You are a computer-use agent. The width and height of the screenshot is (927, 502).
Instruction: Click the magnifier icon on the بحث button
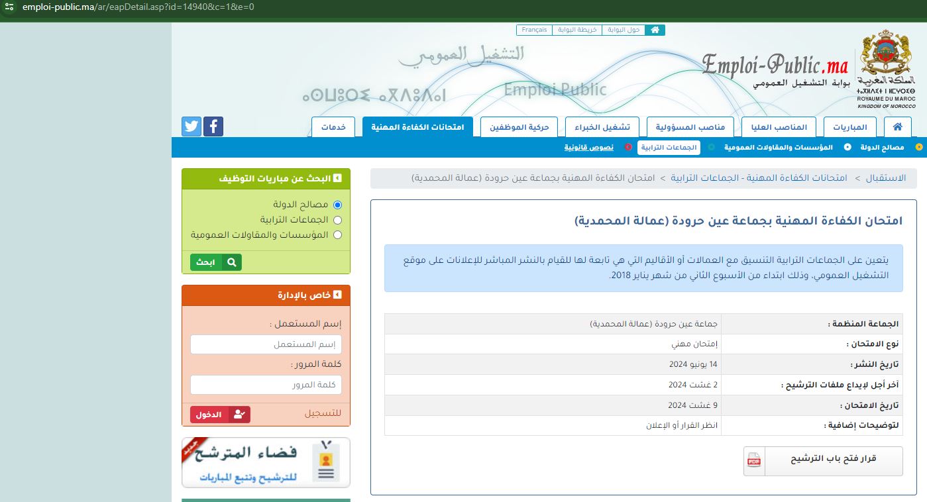(232, 262)
